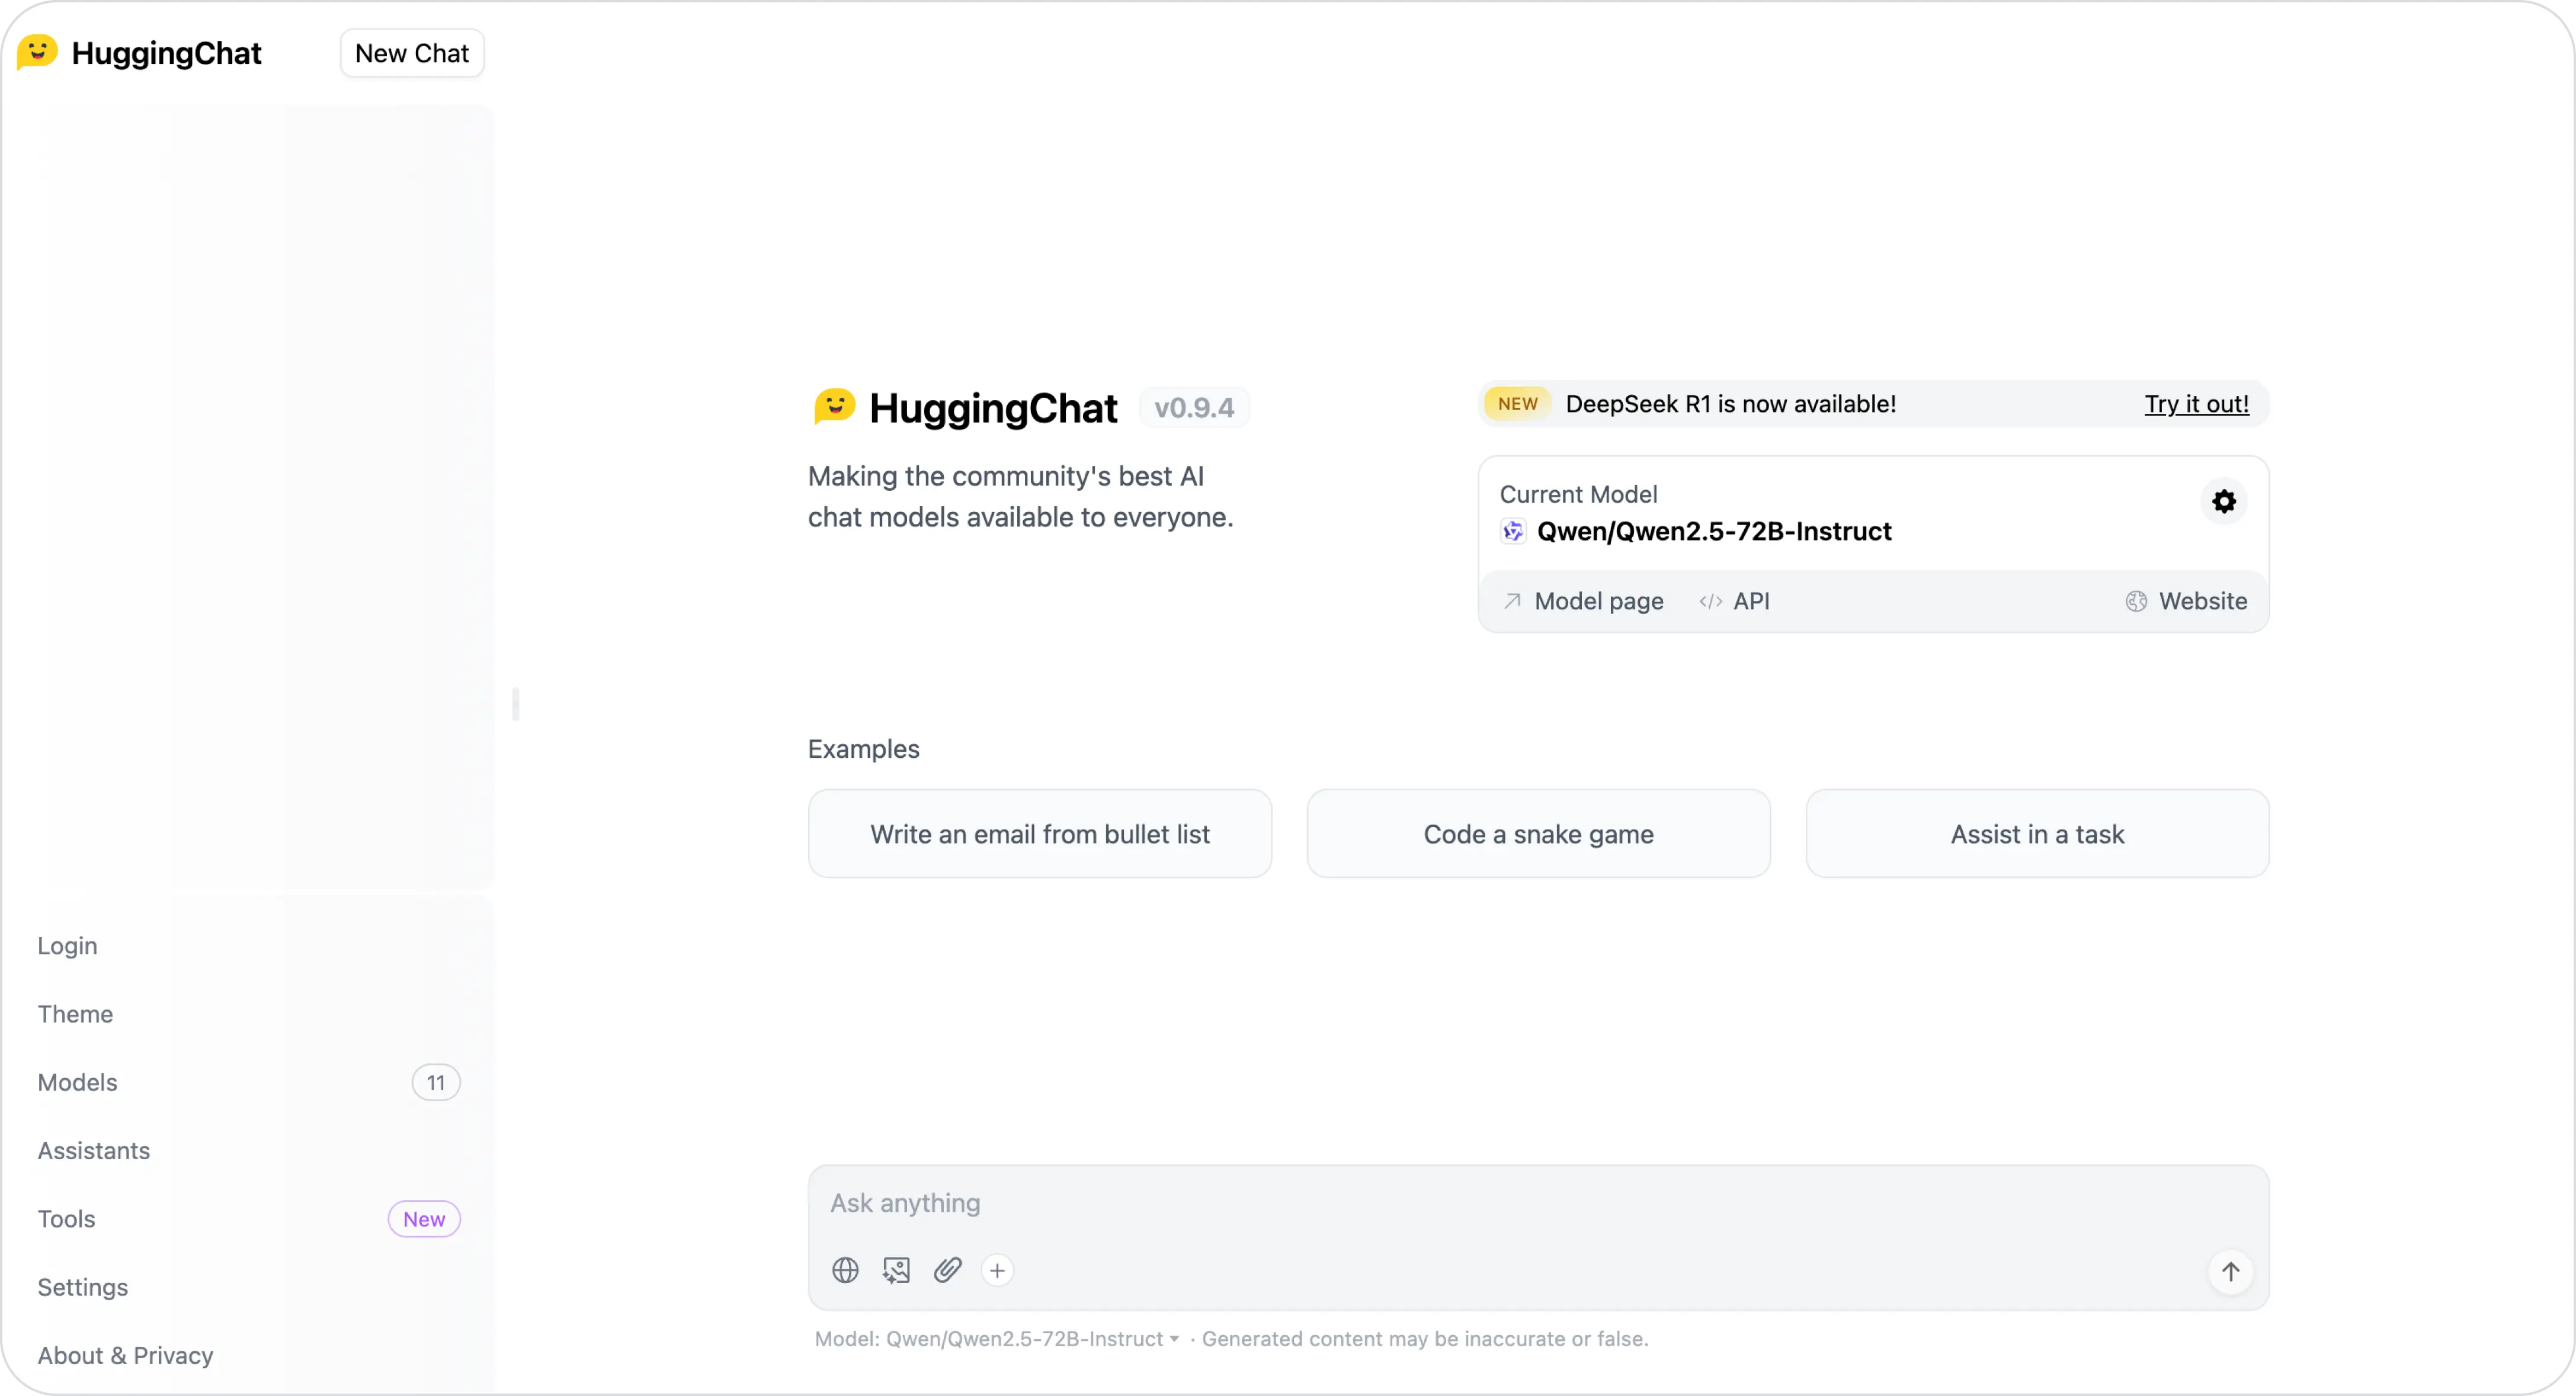Image resolution: width=2576 pixels, height=1396 pixels.
Task: Open Assistants section
Action: tap(93, 1150)
